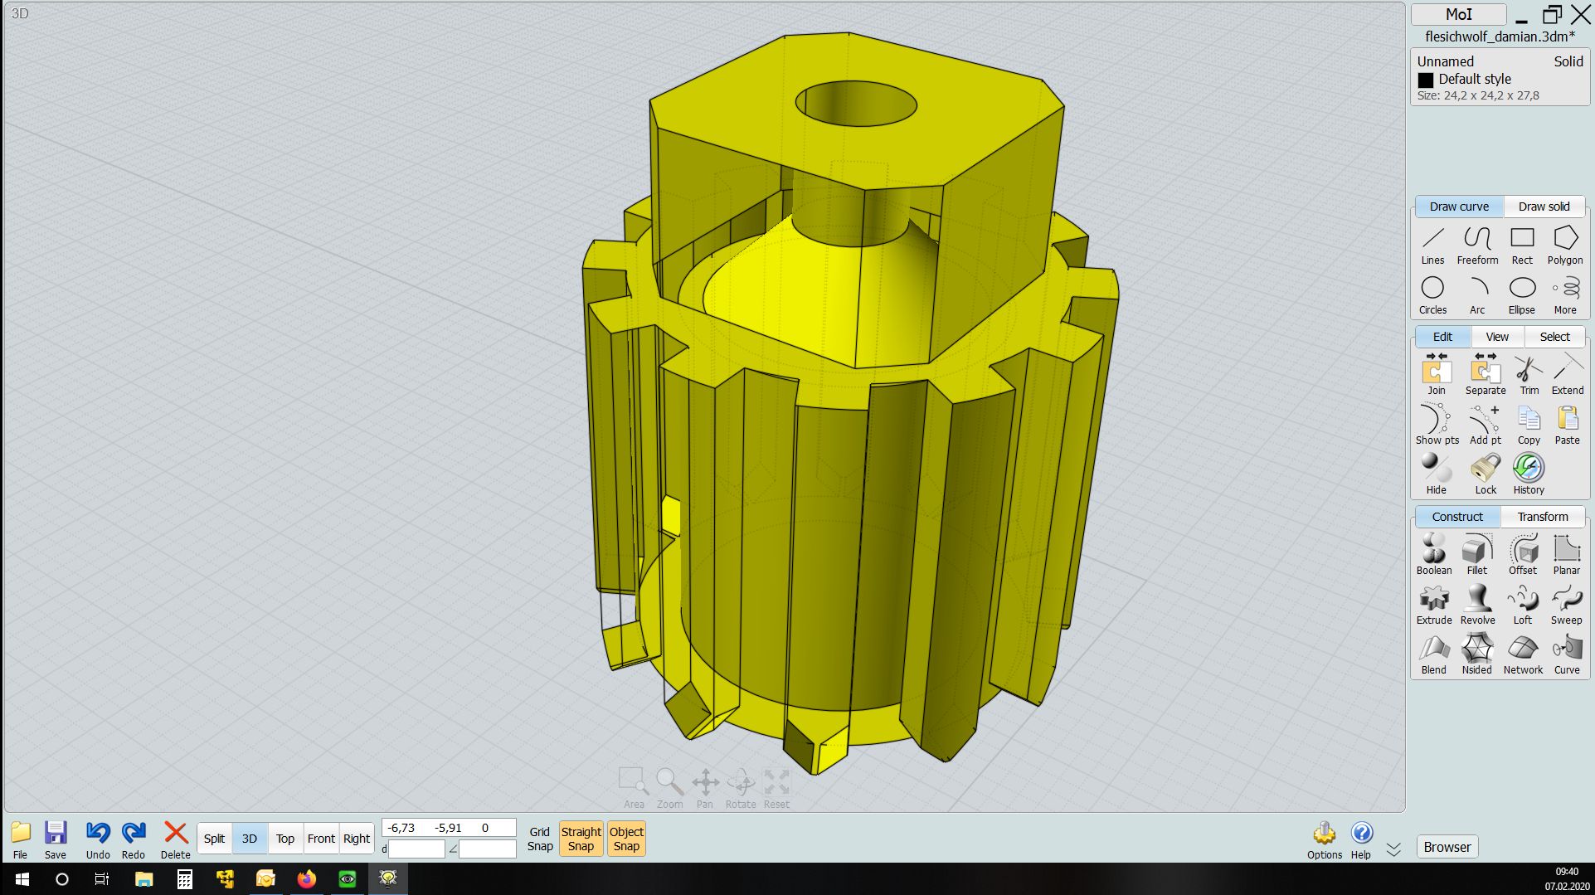This screenshot has width=1595, height=895.
Task: Paste from clipboard
Action: click(1567, 425)
